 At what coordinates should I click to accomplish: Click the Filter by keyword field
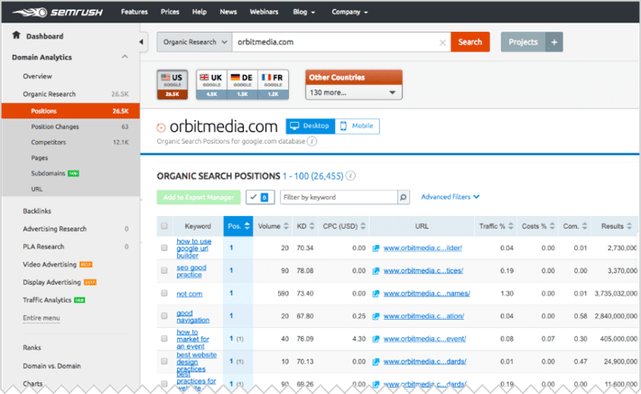pyautogui.click(x=339, y=197)
